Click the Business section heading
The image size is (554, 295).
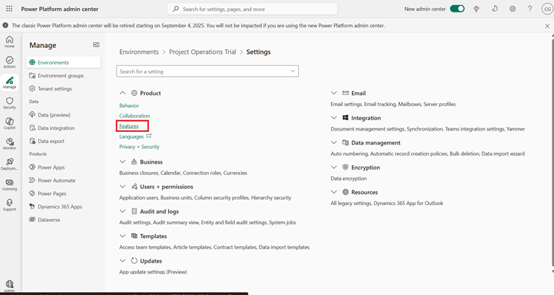coord(151,162)
